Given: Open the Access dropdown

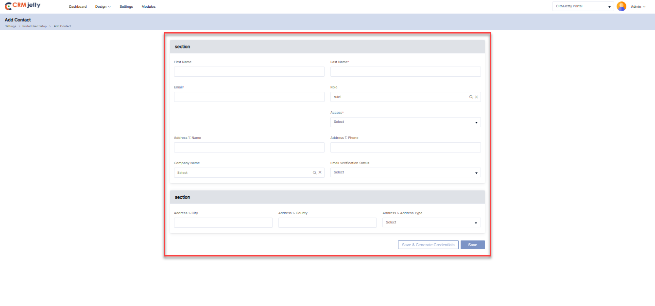Looking at the screenshot, I should 405,122.
